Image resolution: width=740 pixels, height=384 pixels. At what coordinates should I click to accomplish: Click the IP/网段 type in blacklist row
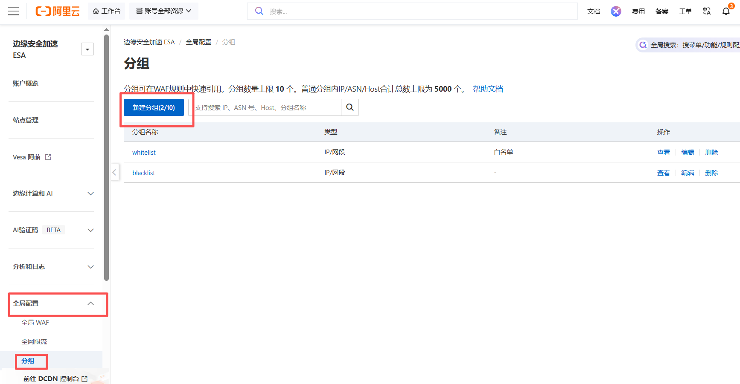[335, 173]
